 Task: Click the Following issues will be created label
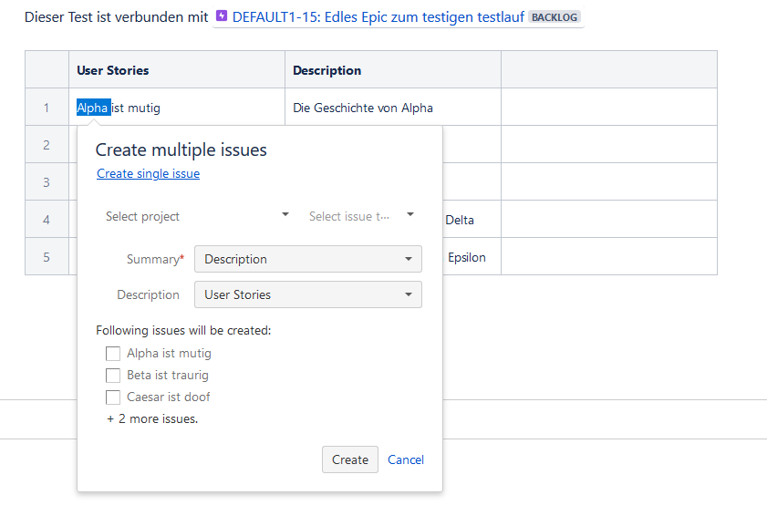[183, 331]
